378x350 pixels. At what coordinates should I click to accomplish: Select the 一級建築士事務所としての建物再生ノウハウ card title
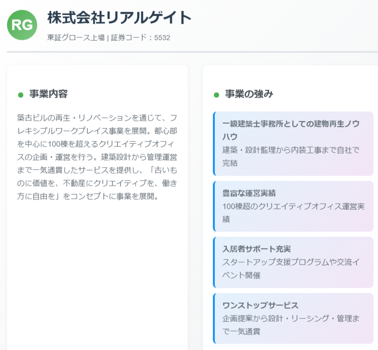coord(291,130)
